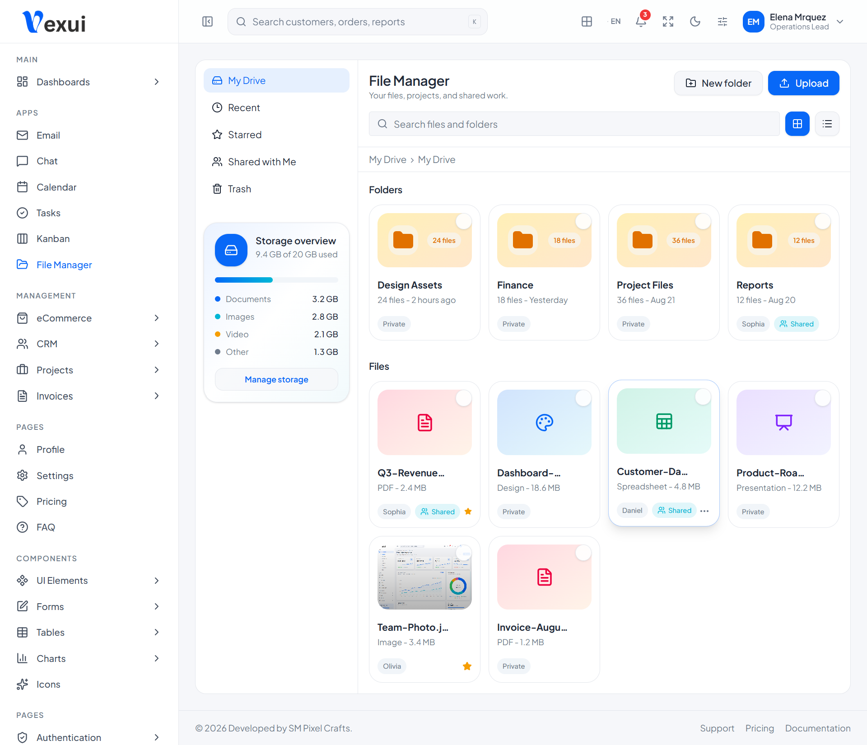Switch to grid view

point(797,124)
